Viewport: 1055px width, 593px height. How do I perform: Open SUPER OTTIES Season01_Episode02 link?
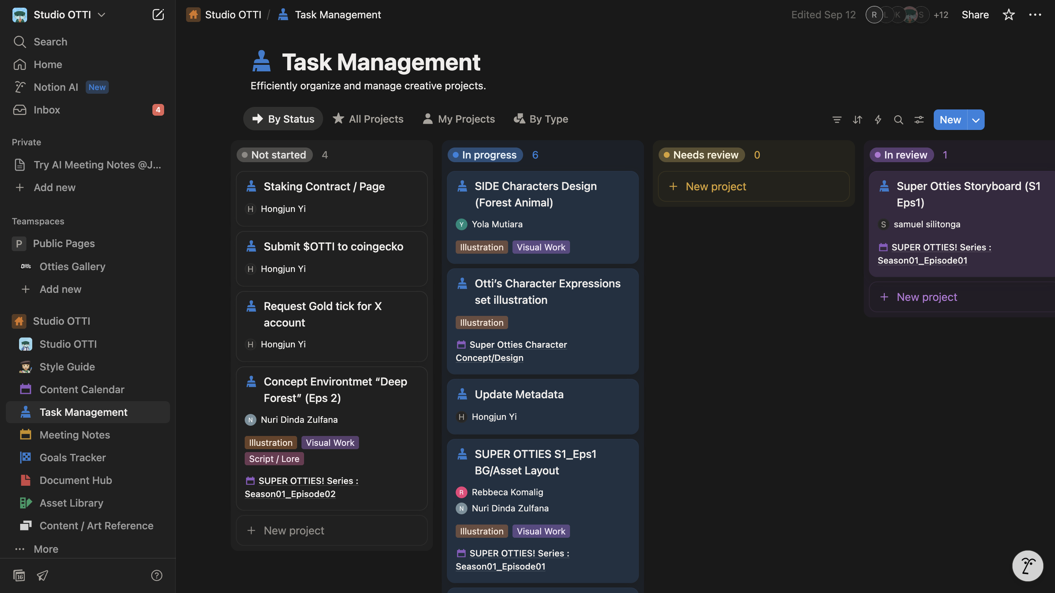click(x=301, y=487)
